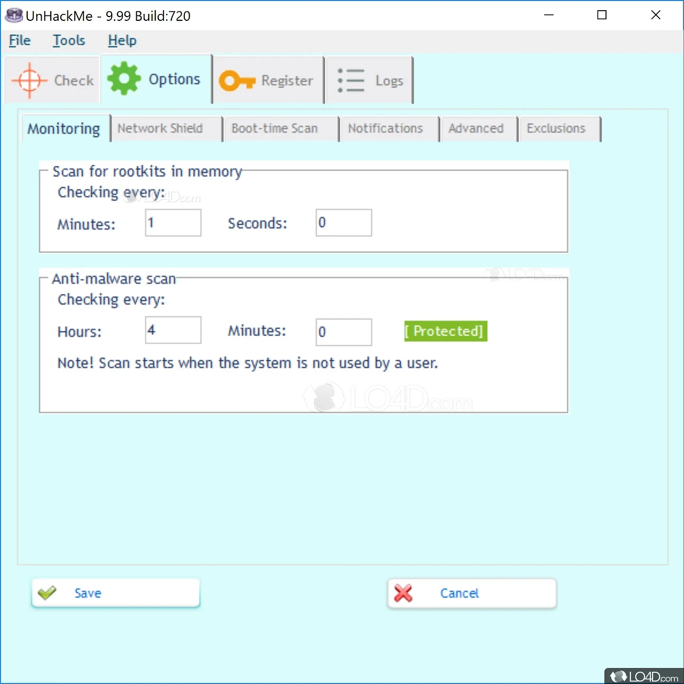Click the scan starts Note text
684x684 pixels.
tap(247, 363)
